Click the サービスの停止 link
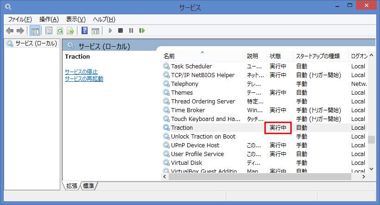The image size is (380, 205). coord(81,72)
